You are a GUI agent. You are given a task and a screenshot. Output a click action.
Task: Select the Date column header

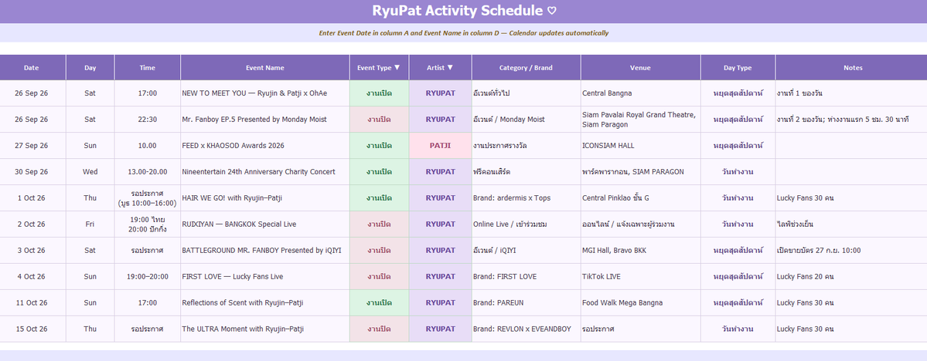pos(33,68)
